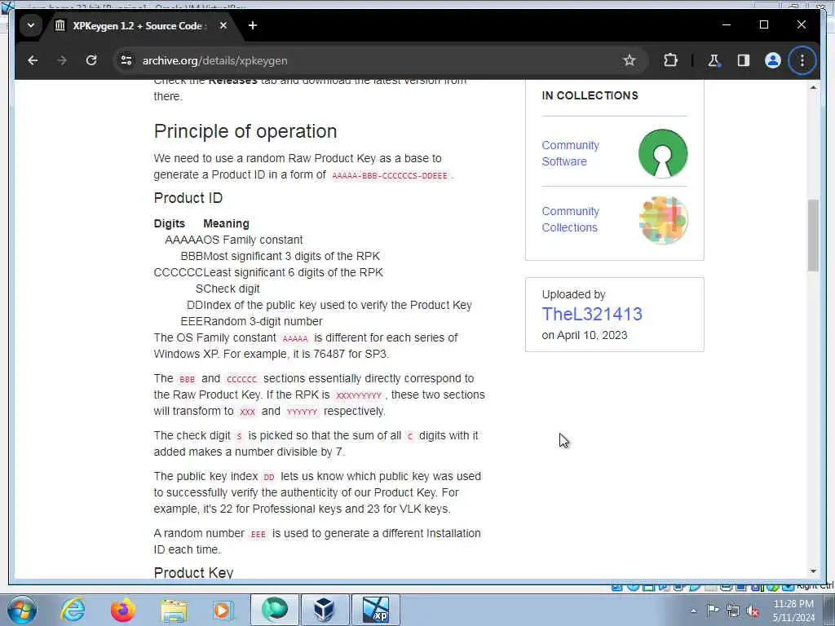Open the muted volume tray icon
Image resolution: width=835 pixels, height=626 pixels.
pos(753,611)
